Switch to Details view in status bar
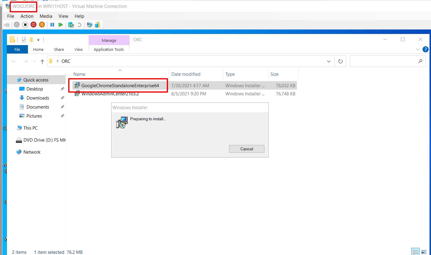 (x=415, y=252)
